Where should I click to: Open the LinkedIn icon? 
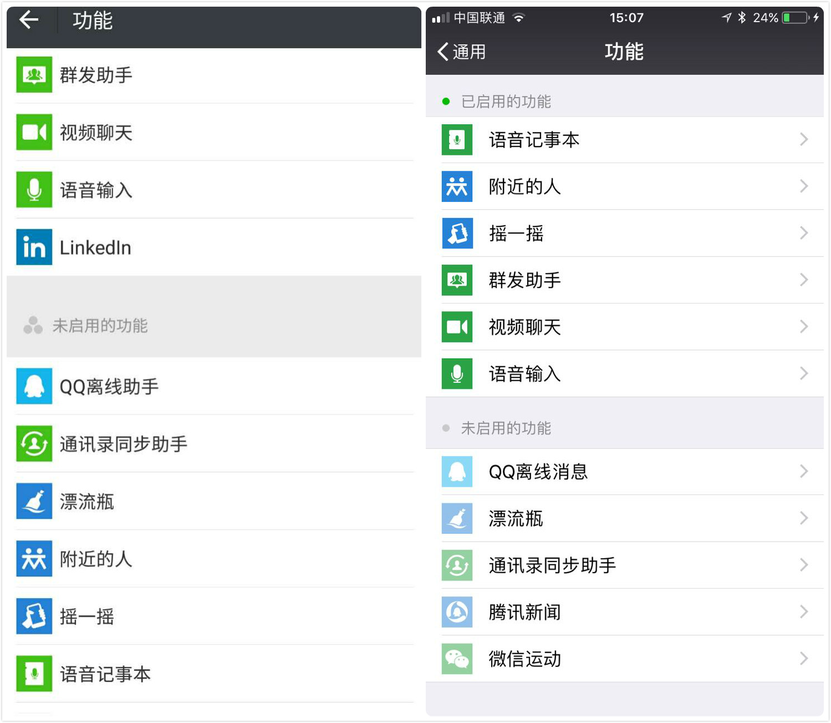(x=34, y=247)
